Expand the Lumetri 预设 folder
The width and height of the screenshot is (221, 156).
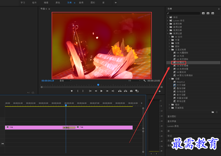pyautogui.click(x=168, y=21)
